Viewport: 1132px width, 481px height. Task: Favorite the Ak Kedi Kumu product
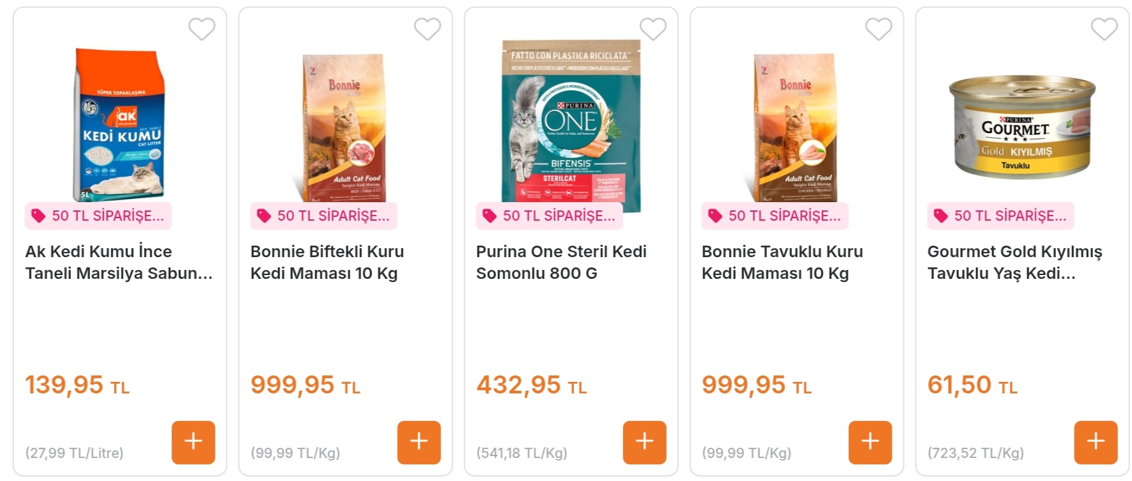click(x=201, y=29)
